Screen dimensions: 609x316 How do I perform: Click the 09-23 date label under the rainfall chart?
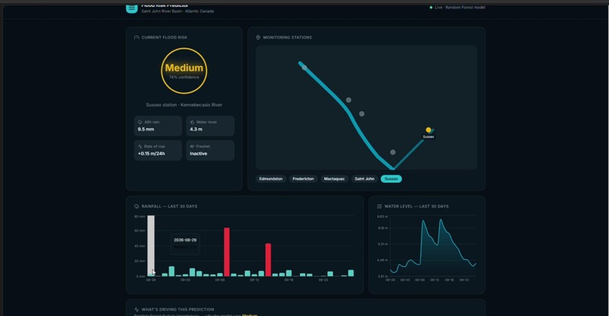[323, 280]
